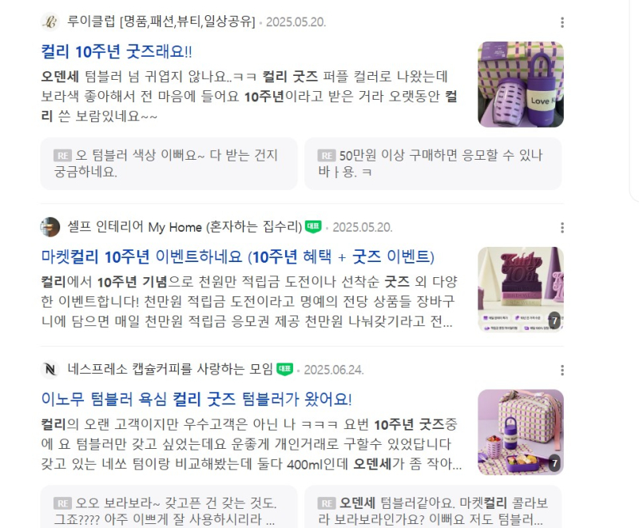Screen dimensions: 639x528
Task: Open options menu for 셀프 인테리어 post
Action: coord(562,228)
